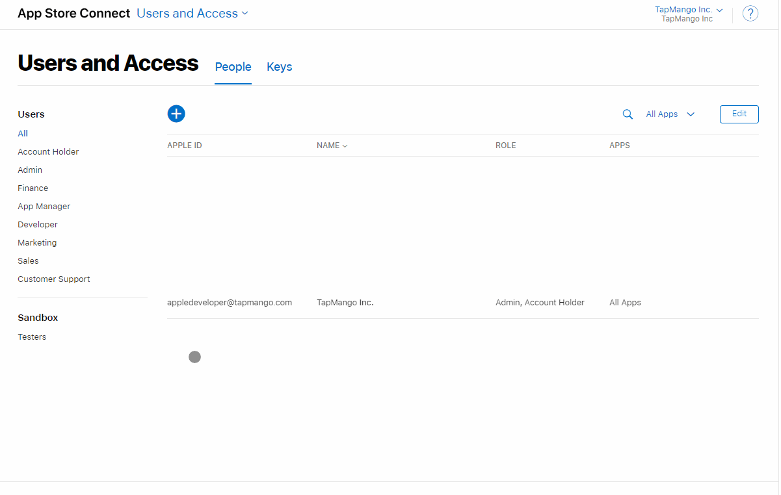Switch to the Keys tab
Screen dimensions: 781x495
coord(279,67)
